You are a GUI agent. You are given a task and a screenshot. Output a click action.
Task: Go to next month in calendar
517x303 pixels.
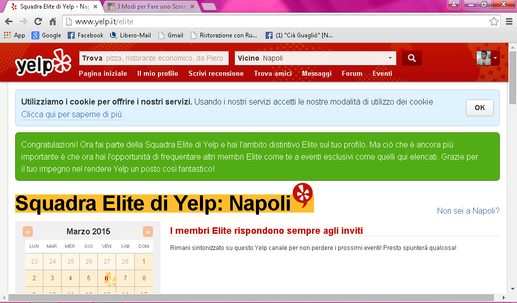(148, 232)
